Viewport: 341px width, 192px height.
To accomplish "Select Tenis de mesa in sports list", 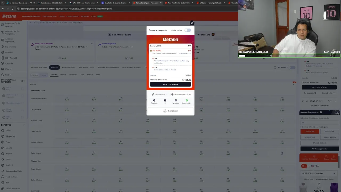I will point(11,177).
